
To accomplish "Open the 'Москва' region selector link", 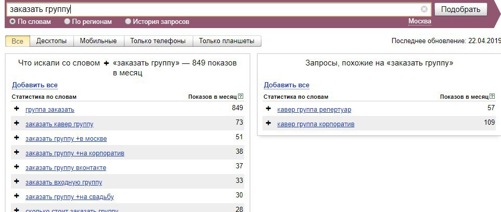I will point(420,21).
